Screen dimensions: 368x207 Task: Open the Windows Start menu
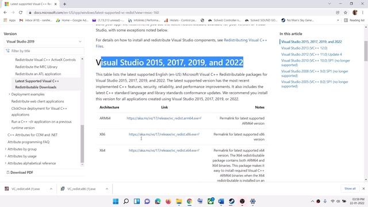click(116, 201)
